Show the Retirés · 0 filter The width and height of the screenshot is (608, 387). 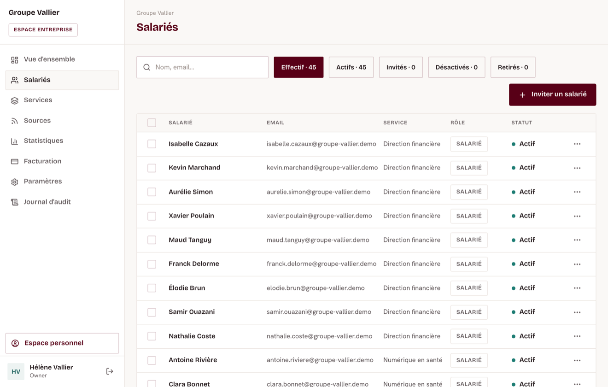pos(513,67)
